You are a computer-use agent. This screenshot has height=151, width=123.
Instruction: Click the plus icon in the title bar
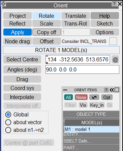tap(3, 4)
